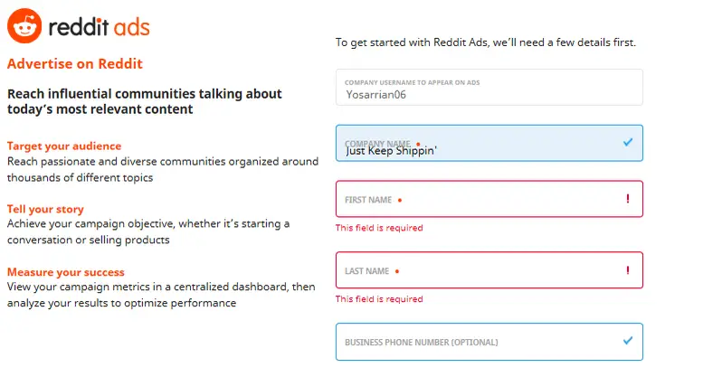
Task: Click the red exclamation icon in First Name field
Action: [x=628, y=199]
